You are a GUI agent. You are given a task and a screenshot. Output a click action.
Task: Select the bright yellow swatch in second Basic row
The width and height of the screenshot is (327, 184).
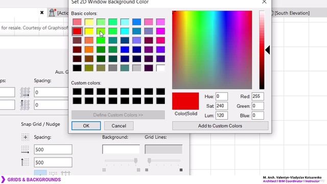pos(89,31)
